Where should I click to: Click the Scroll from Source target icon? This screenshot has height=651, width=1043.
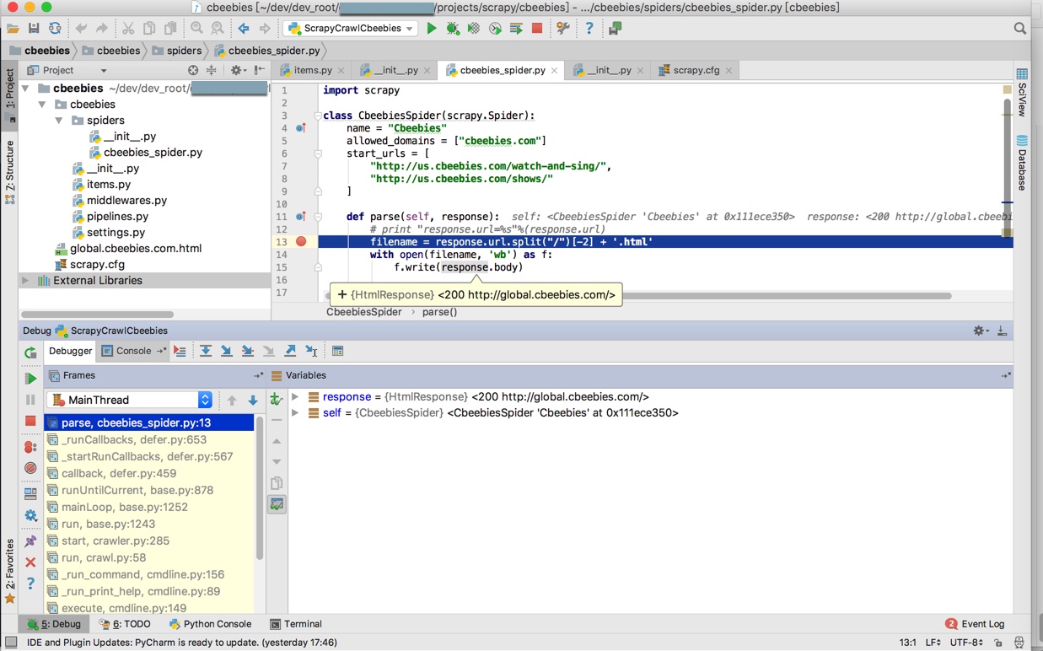click(193, 71)
